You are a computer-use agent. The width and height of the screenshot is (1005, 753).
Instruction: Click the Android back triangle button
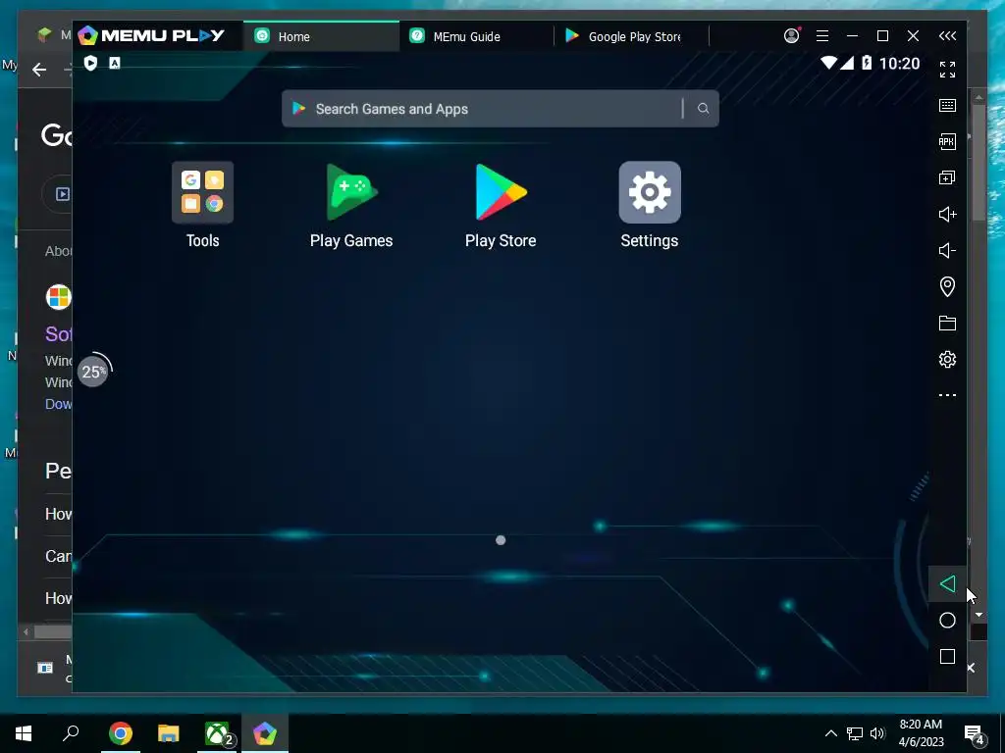[x=947, y=584]
